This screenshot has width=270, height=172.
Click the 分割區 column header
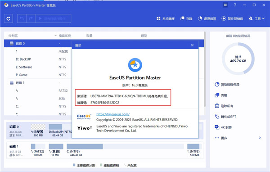click(x=13, y=36)
